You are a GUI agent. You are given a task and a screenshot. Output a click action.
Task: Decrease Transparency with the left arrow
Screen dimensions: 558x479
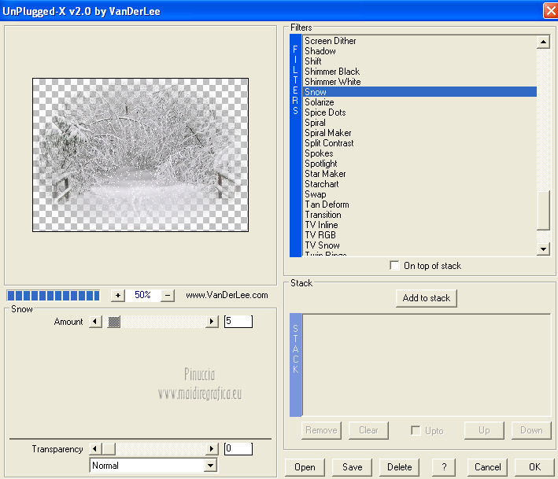coord(95,449)
